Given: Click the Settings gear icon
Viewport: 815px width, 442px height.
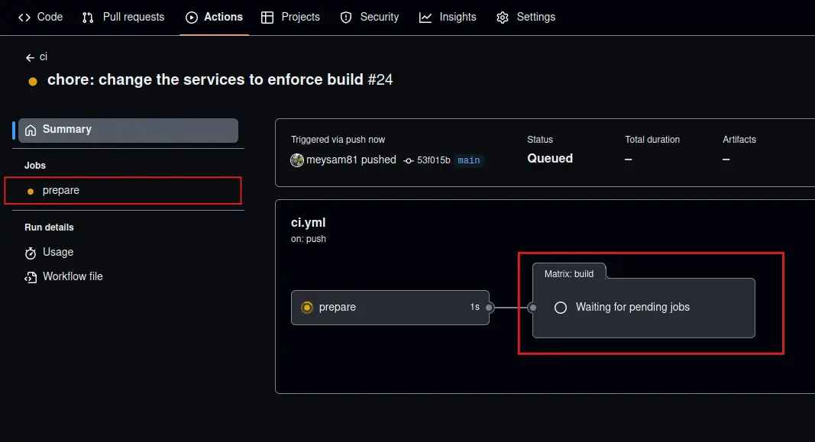Looking at the screenshot, I should tap(502, 18).
